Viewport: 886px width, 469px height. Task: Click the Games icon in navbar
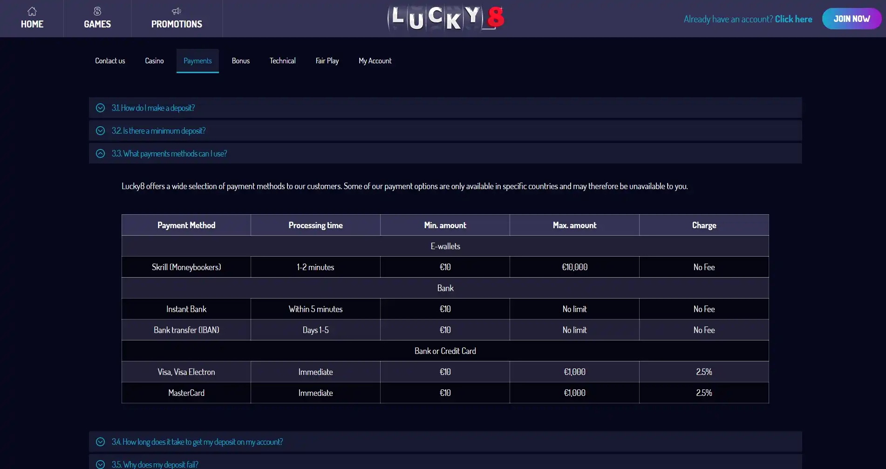tap(97, 11)
